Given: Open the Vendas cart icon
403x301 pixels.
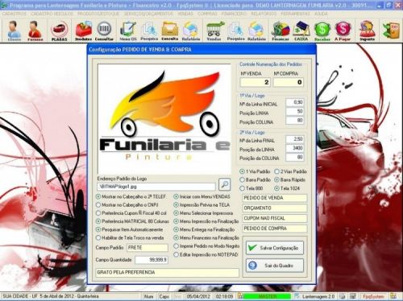Looking at the screenshot, I should 214,31.
